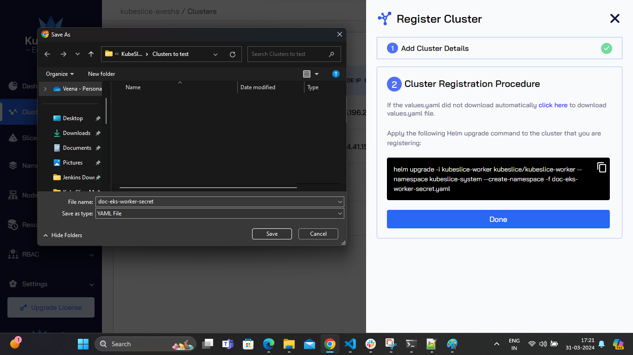Click the Settings gear sidebar icon
The image size is (633, 355).
coord(13,284)
